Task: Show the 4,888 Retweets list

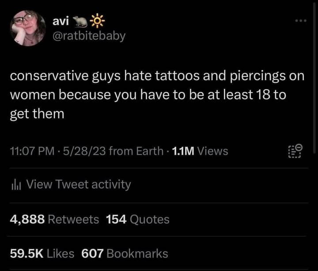Action: coord(54,219)
